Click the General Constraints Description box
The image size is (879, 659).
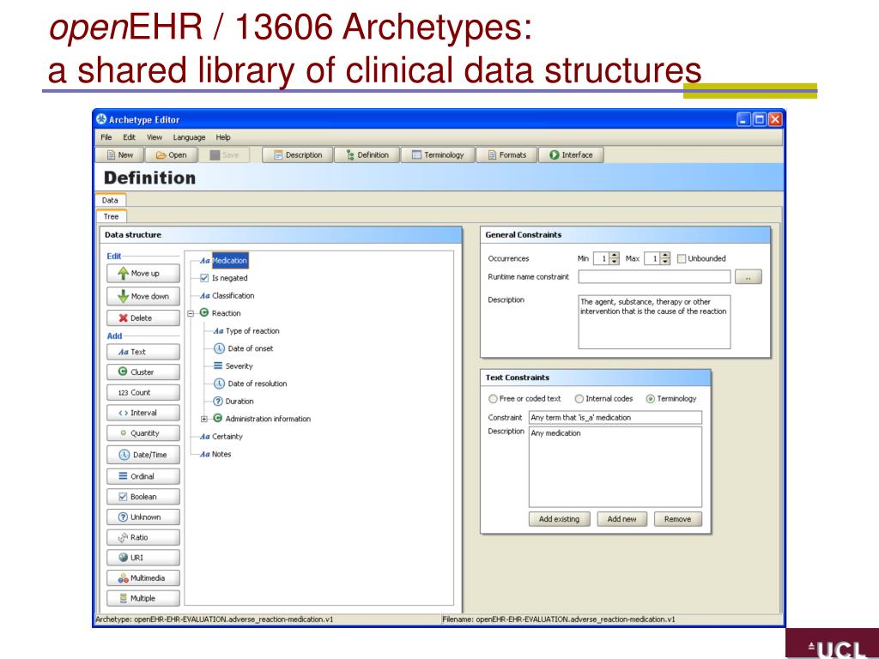[x=654, y=323]
